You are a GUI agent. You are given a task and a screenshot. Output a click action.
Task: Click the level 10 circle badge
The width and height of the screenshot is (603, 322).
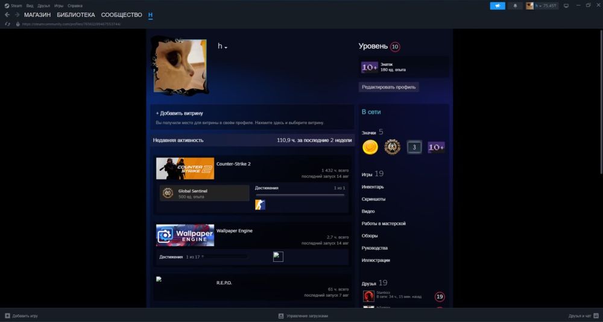395,47
